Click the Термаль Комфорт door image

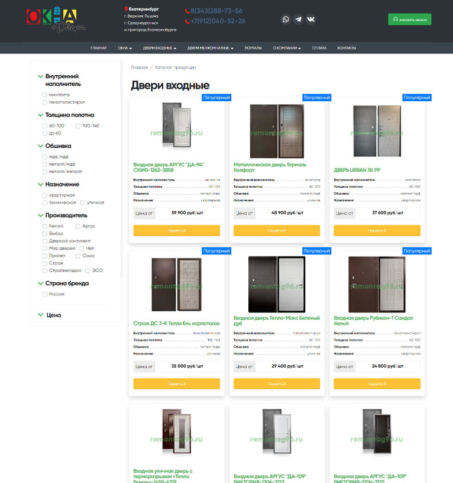(277, 131)
